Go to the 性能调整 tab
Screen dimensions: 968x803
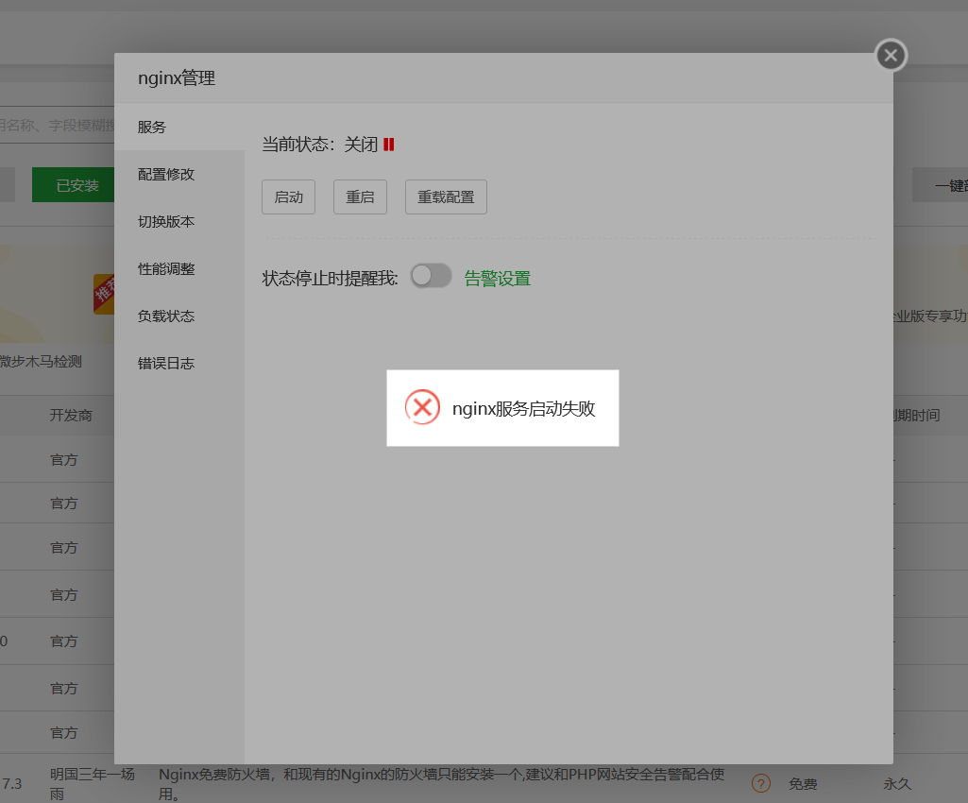[166, 269]
